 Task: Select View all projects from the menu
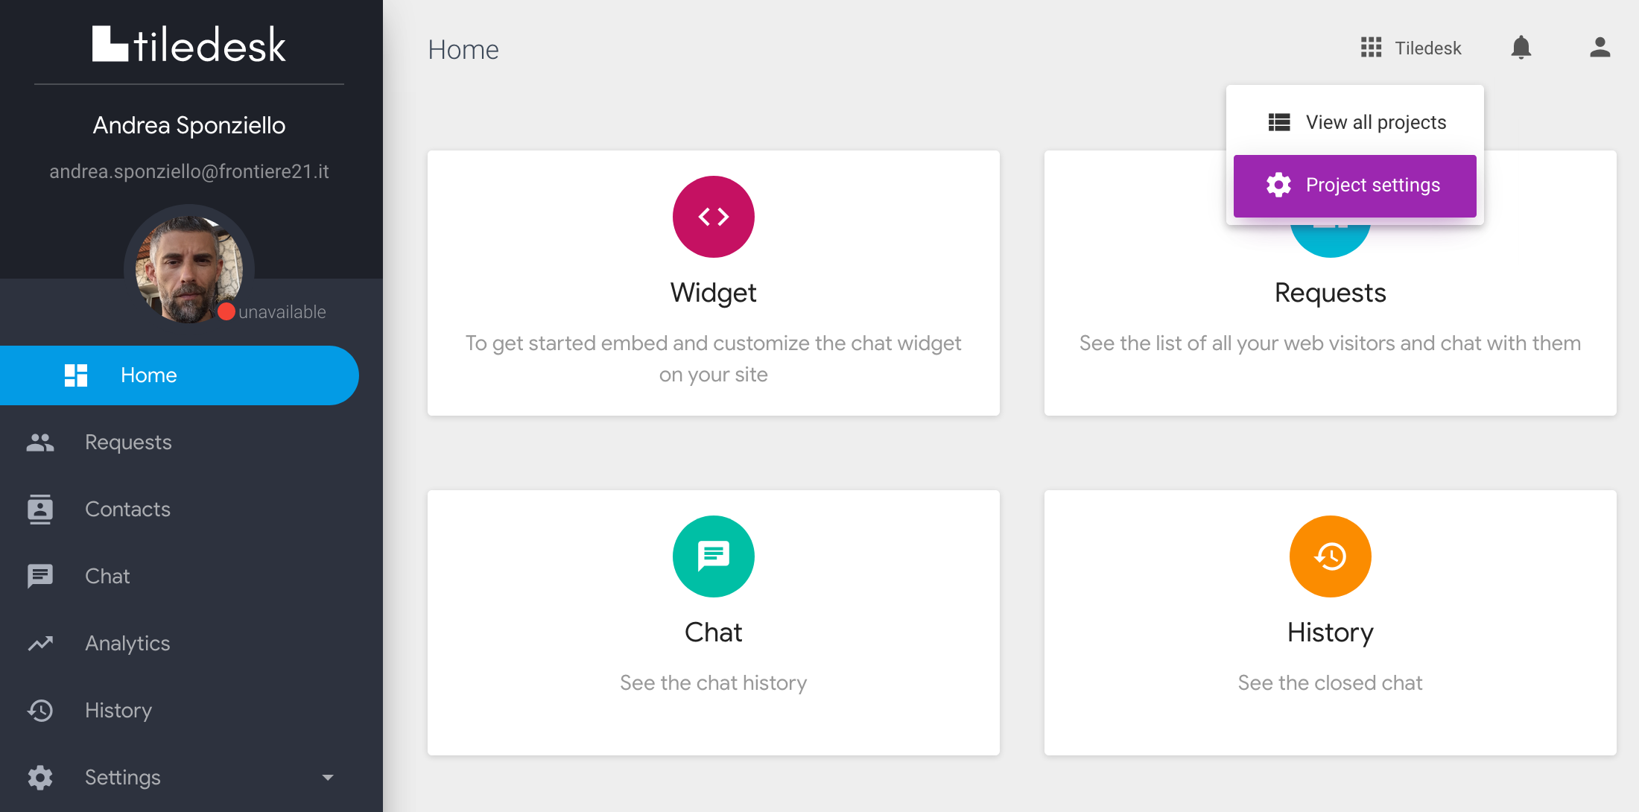(1375, 121)
